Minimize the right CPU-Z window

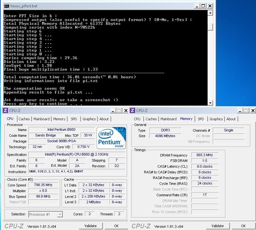pos(240,111)
